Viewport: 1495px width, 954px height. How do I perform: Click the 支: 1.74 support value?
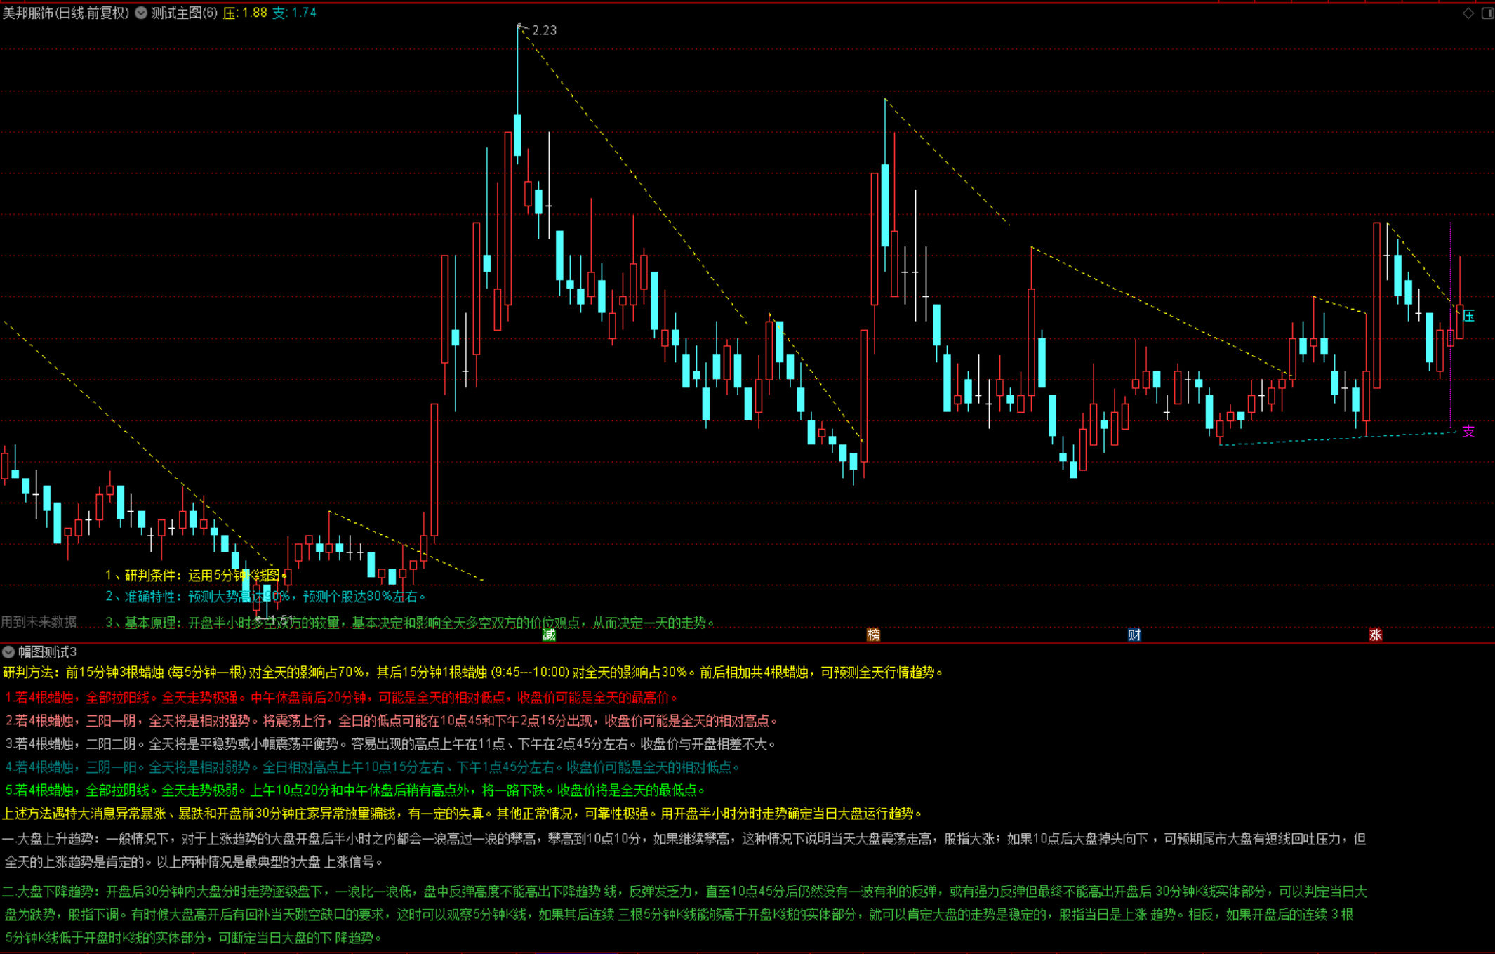coord(294,13)
